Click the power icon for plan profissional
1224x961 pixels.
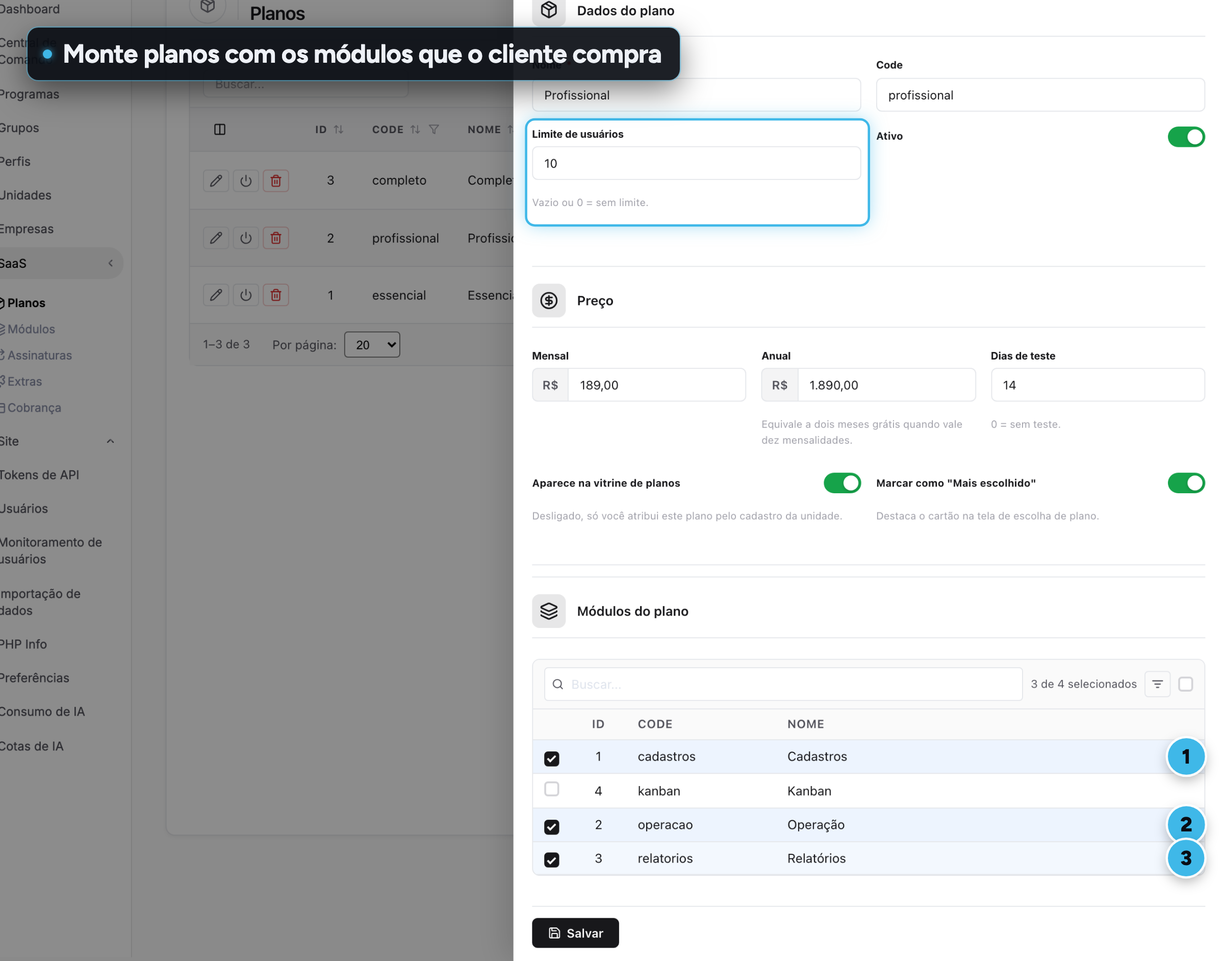(x=246, y=238)
